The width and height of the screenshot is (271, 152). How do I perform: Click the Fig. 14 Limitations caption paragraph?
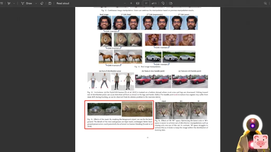[x=148, y=95]
